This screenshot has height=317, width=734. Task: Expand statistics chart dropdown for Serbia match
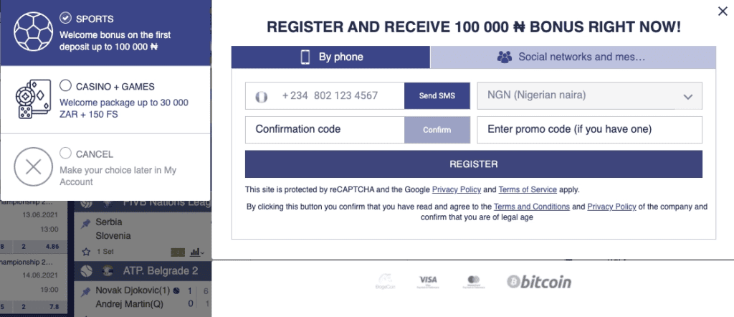pos(197,252)
